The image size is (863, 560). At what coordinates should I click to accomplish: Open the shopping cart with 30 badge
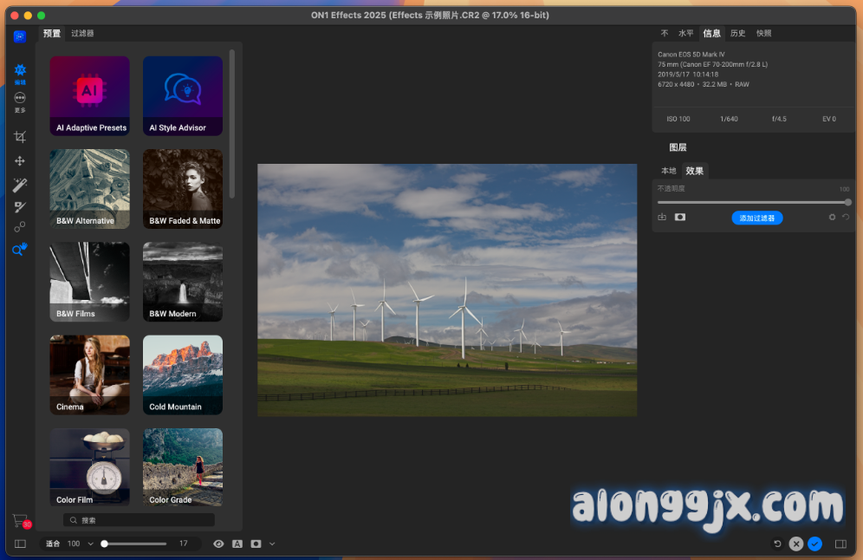point(20,521)
